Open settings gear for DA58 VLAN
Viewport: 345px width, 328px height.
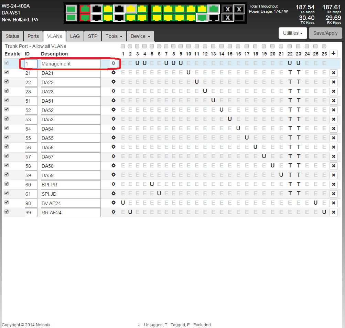click(x=113, y=165)
